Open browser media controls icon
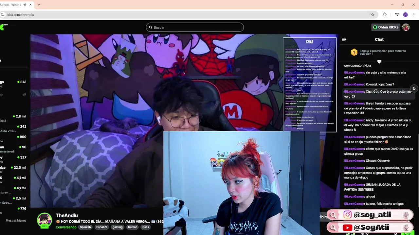Viewport: 419px width, 235px height. click(397, 15)
